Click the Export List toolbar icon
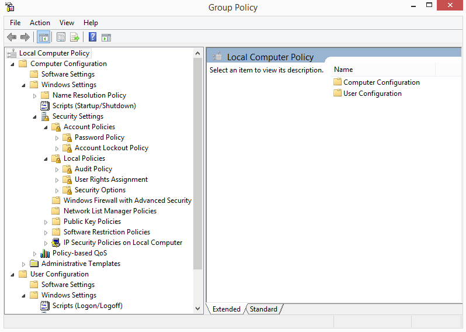 click(75, 37)
